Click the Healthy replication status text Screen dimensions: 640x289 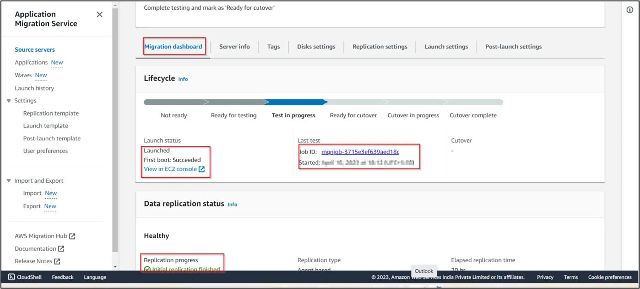[x=157, y=236]
